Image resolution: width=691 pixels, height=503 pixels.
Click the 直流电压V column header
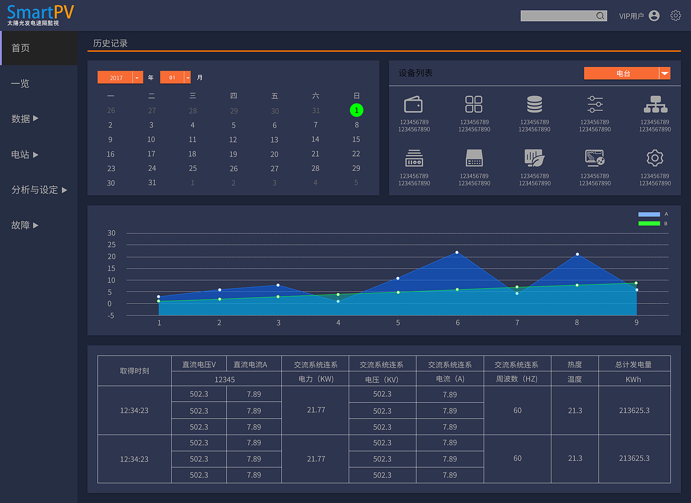(199, 364)
